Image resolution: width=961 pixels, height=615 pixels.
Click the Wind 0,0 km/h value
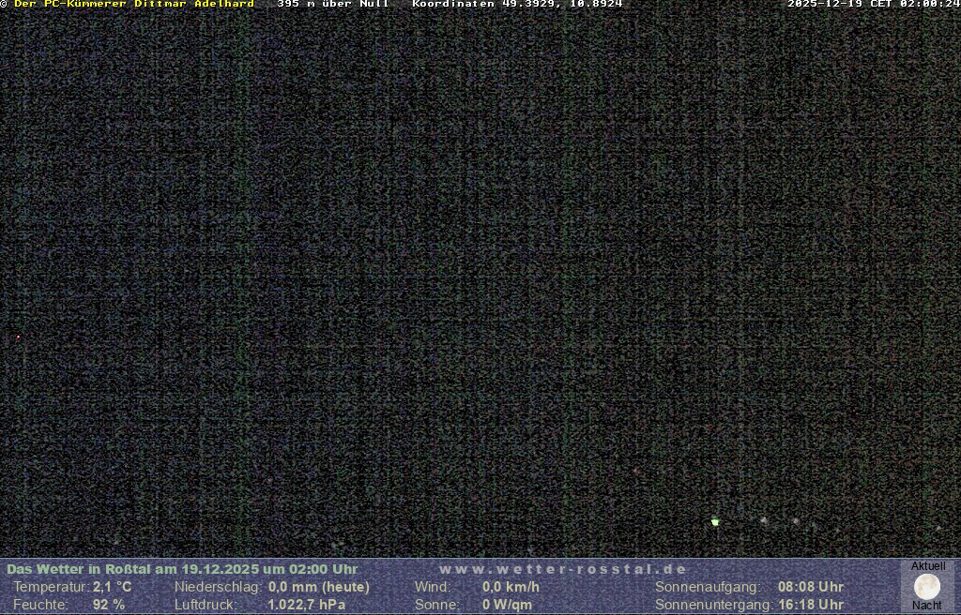click(x=511, y=587)
